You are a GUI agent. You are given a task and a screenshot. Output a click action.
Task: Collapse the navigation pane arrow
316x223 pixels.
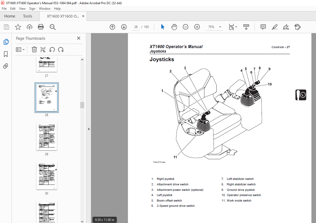click(88, 129)
